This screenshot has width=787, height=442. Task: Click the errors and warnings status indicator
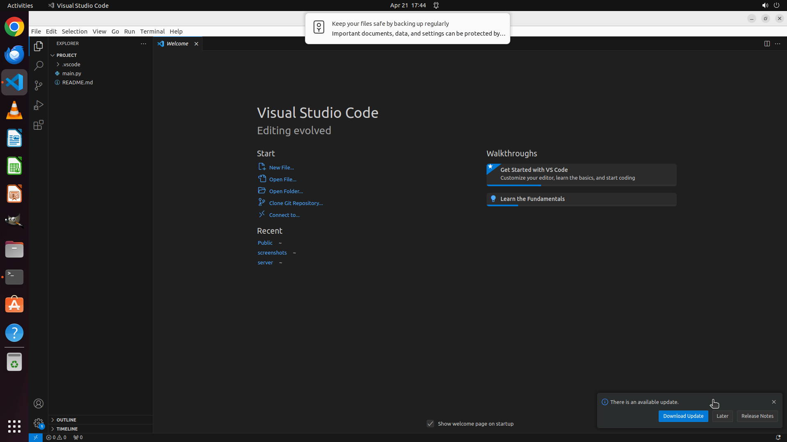click(x=56, y=437)
